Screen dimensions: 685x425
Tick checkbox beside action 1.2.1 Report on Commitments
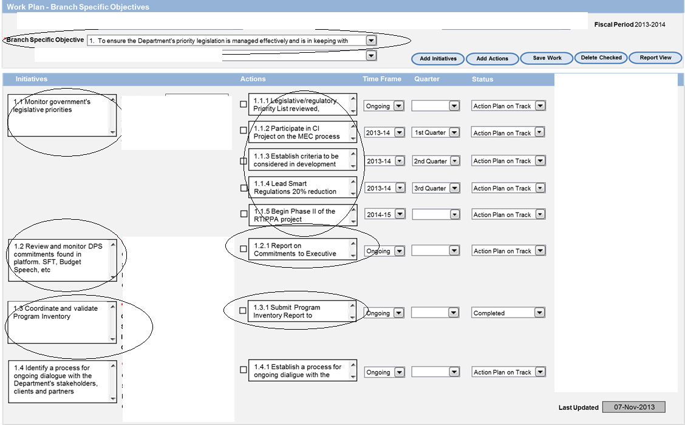(x=244, y=249)
